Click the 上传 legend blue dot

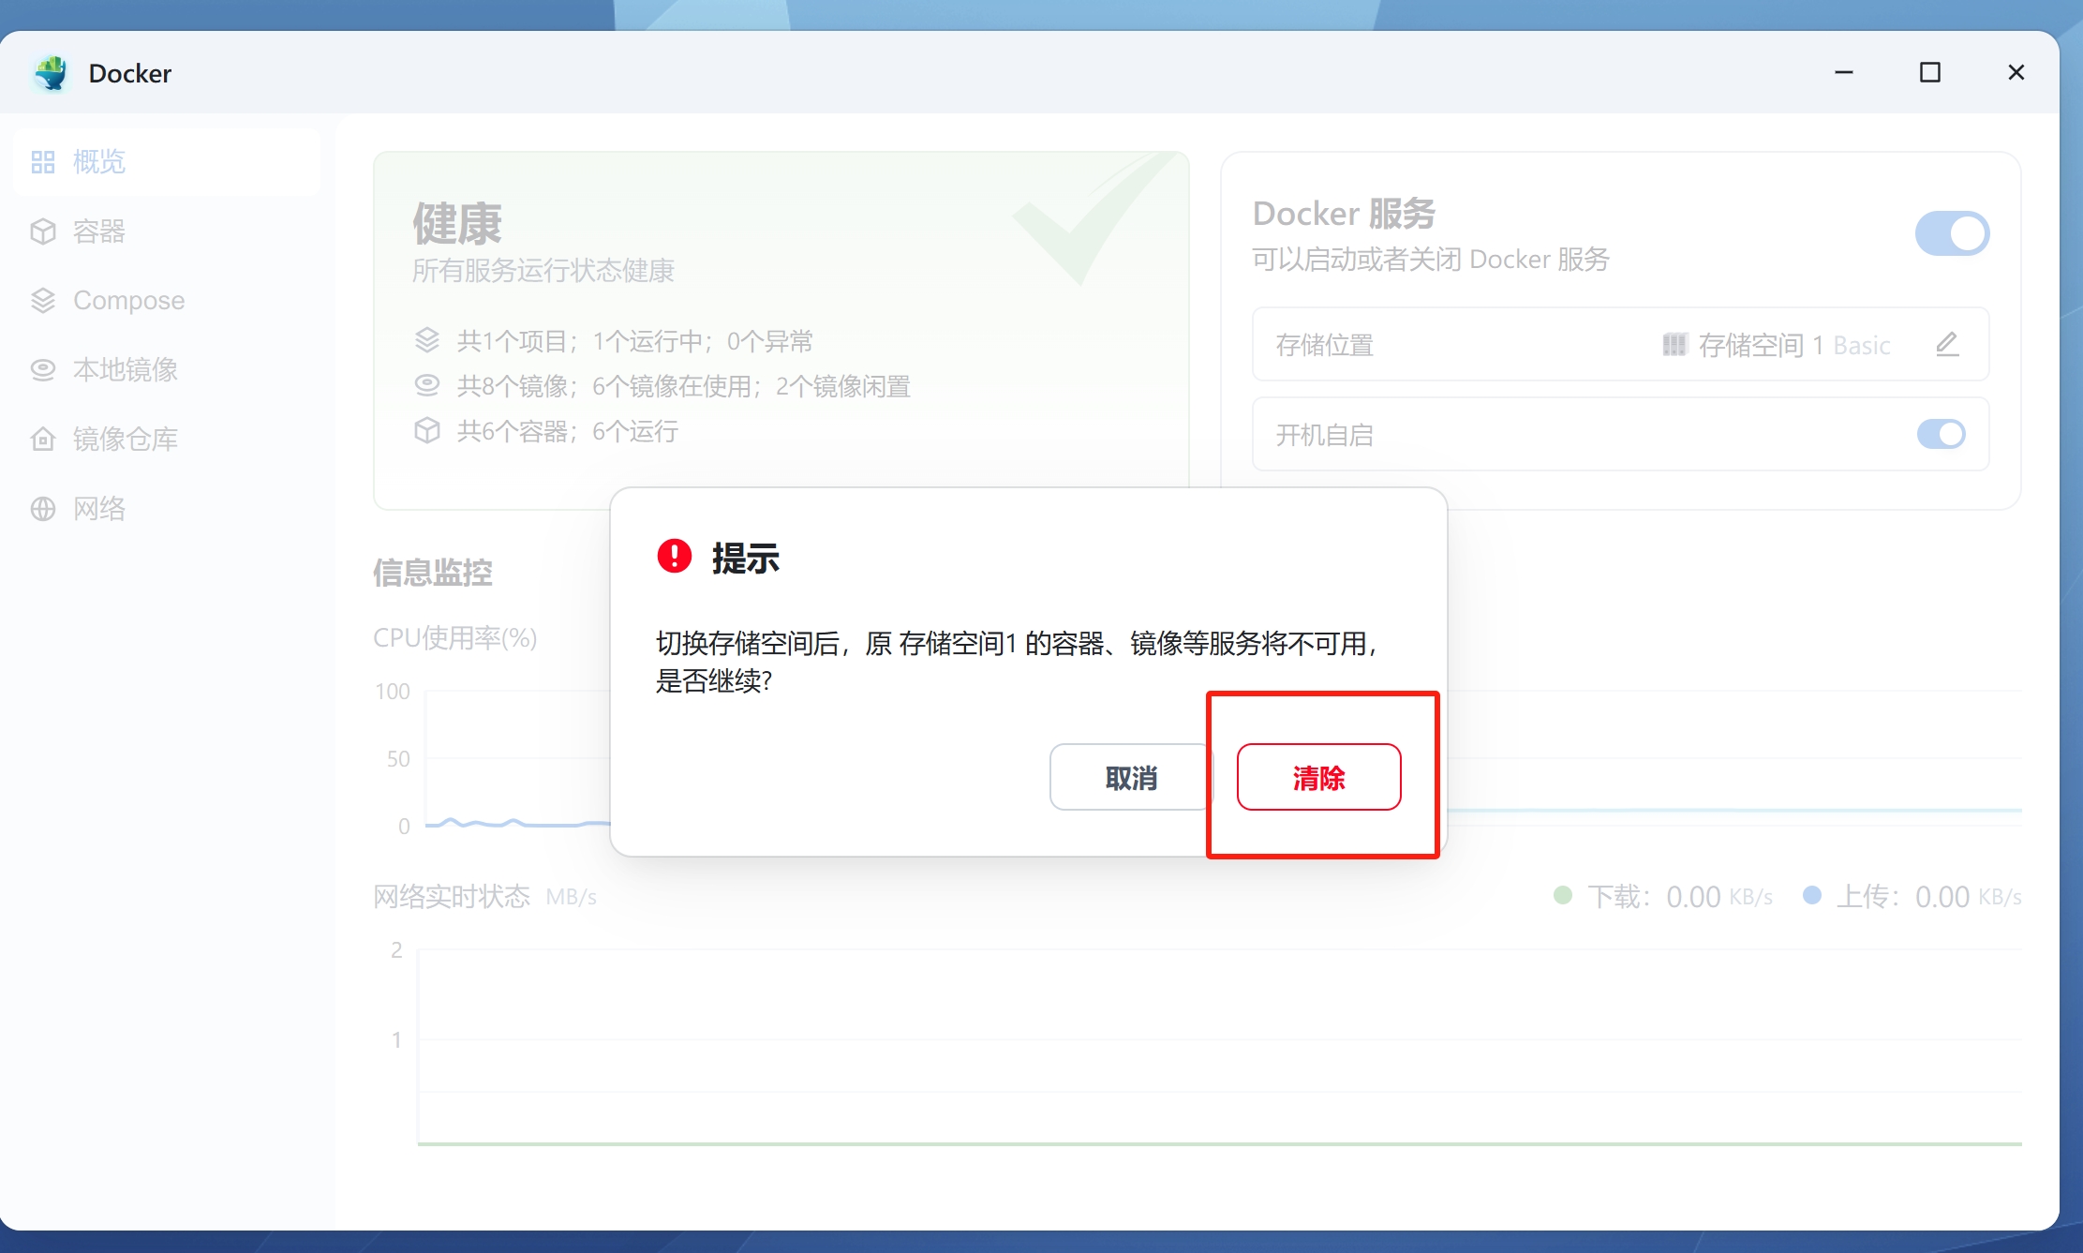click(x=1811, y=895)
